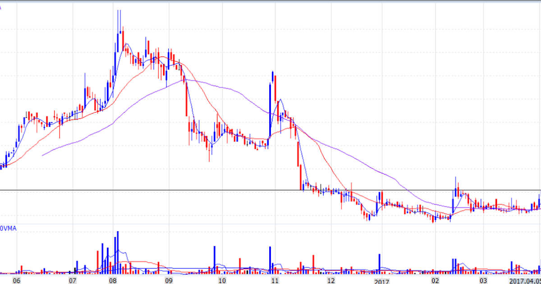
Task: Select the 09 month axis label
Action: click(x=170, y=280)
